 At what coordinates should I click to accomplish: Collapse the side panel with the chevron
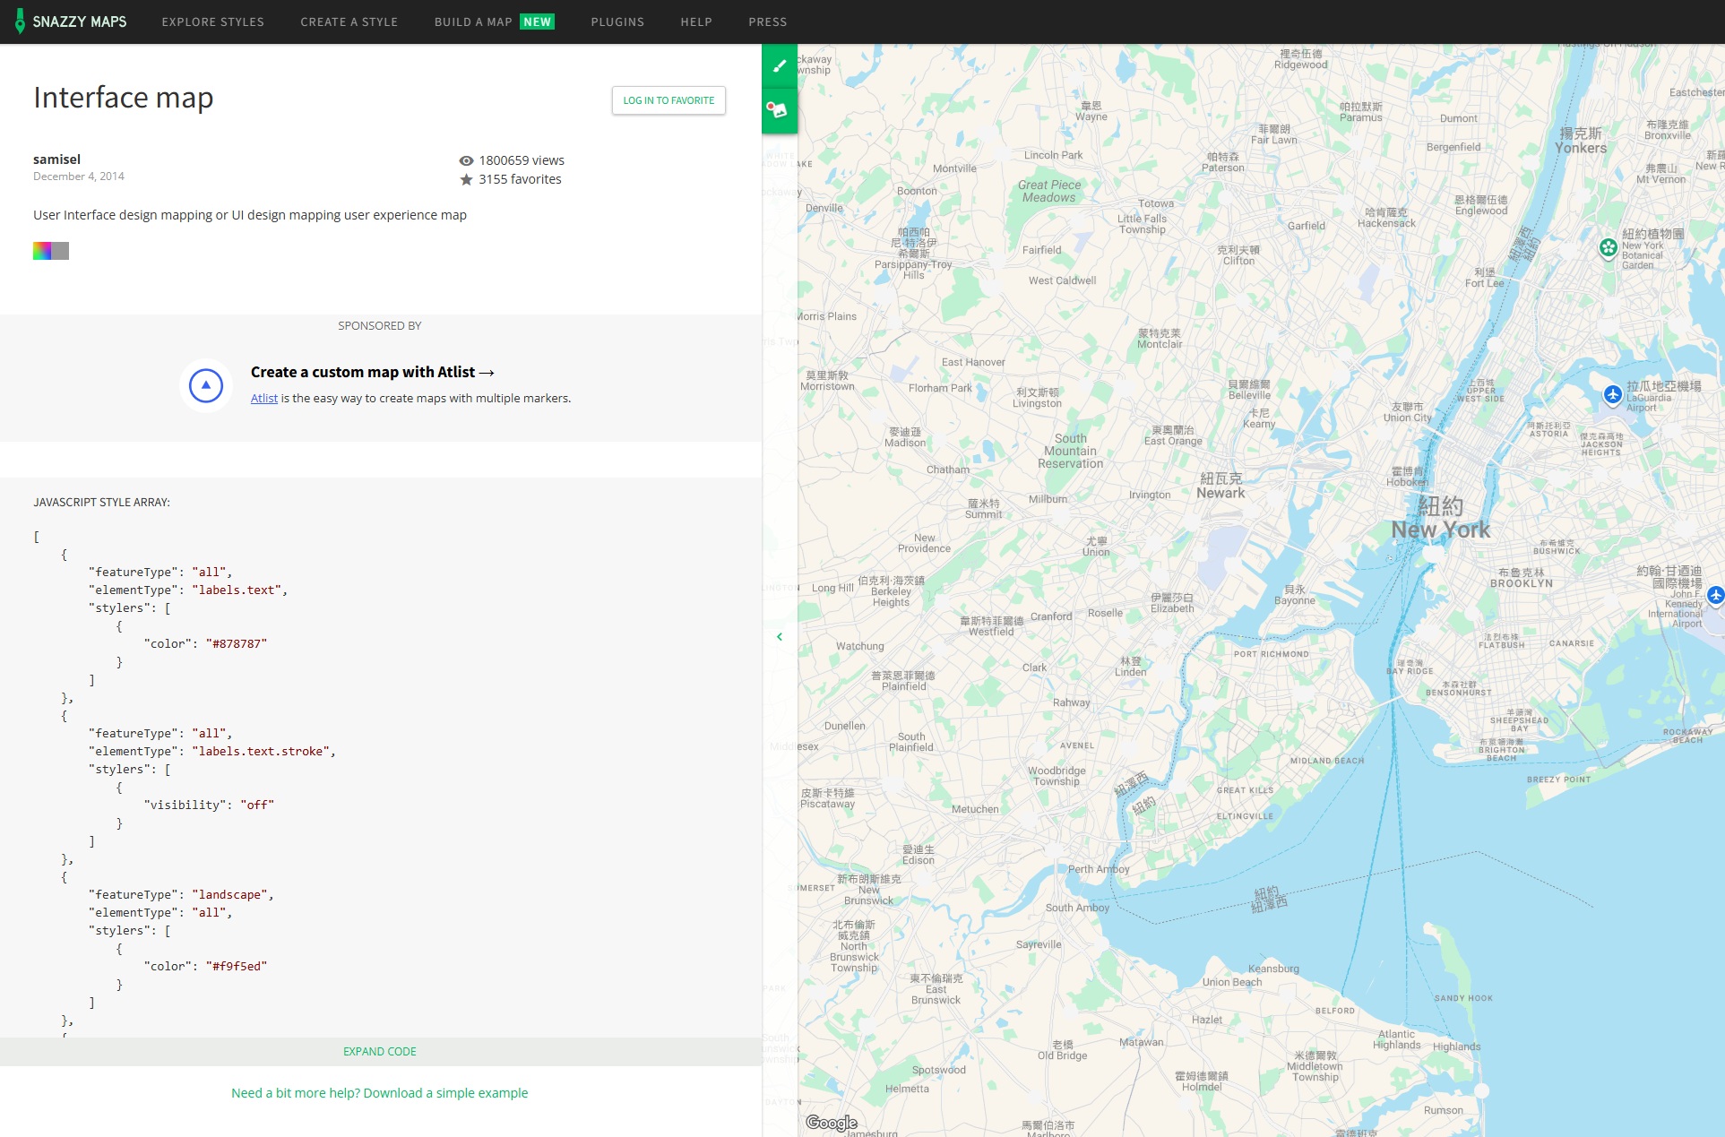[780, 637]
